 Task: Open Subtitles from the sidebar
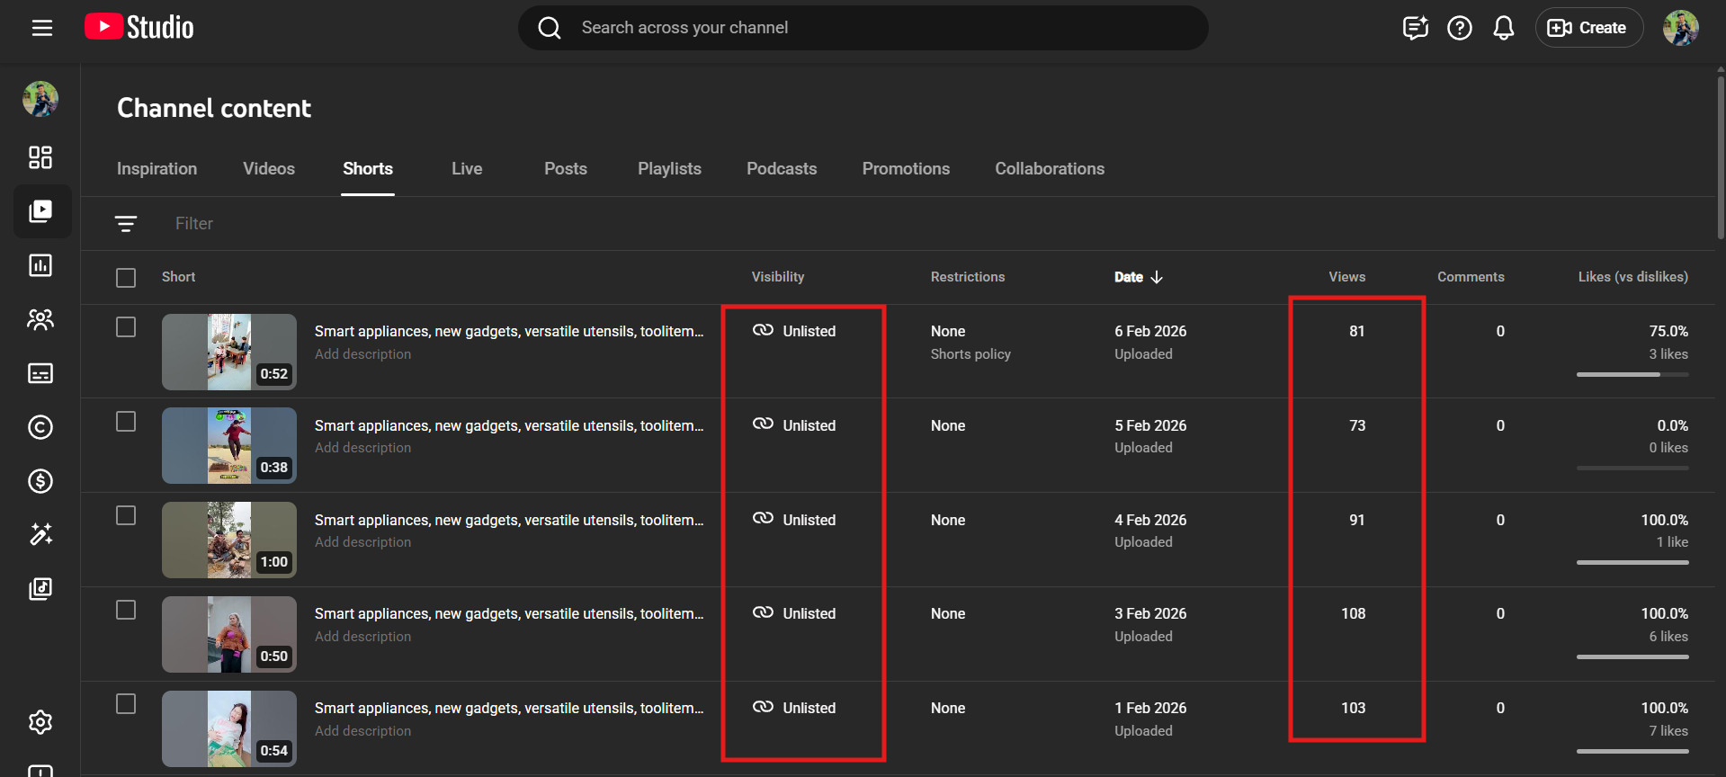[x=40, y=373]
